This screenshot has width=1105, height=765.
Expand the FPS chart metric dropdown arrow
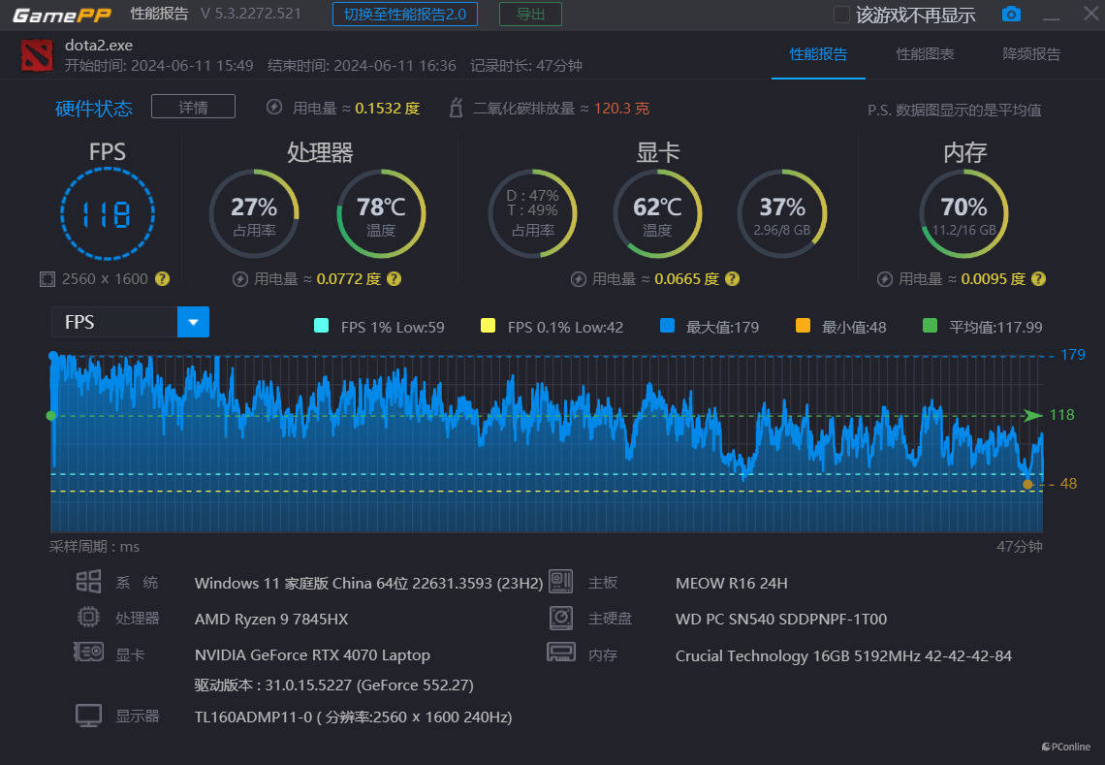[x=193, y=322]
